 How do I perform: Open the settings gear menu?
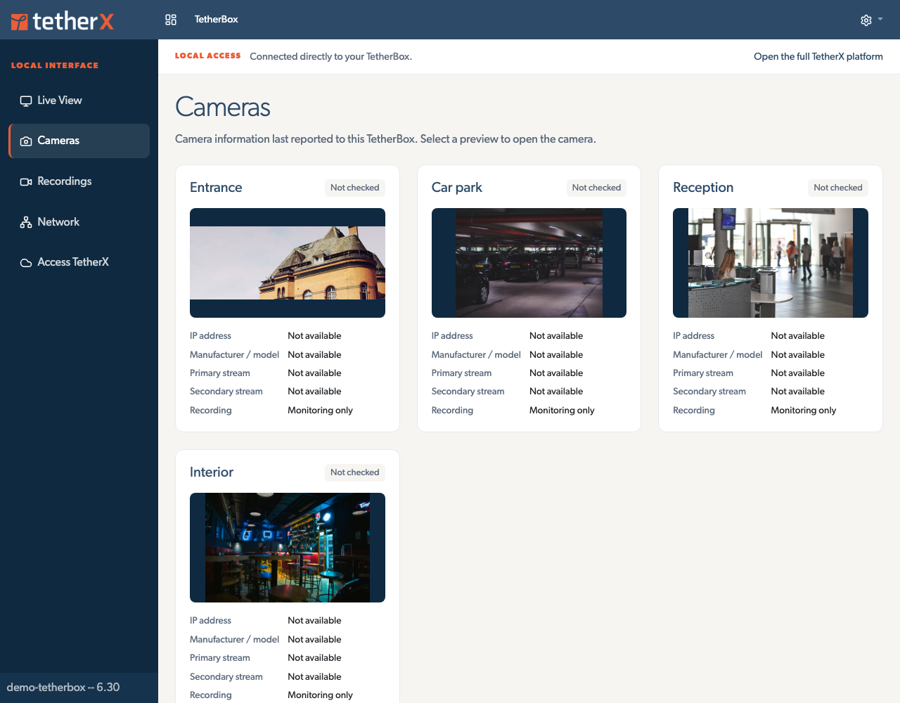[866, 20]
